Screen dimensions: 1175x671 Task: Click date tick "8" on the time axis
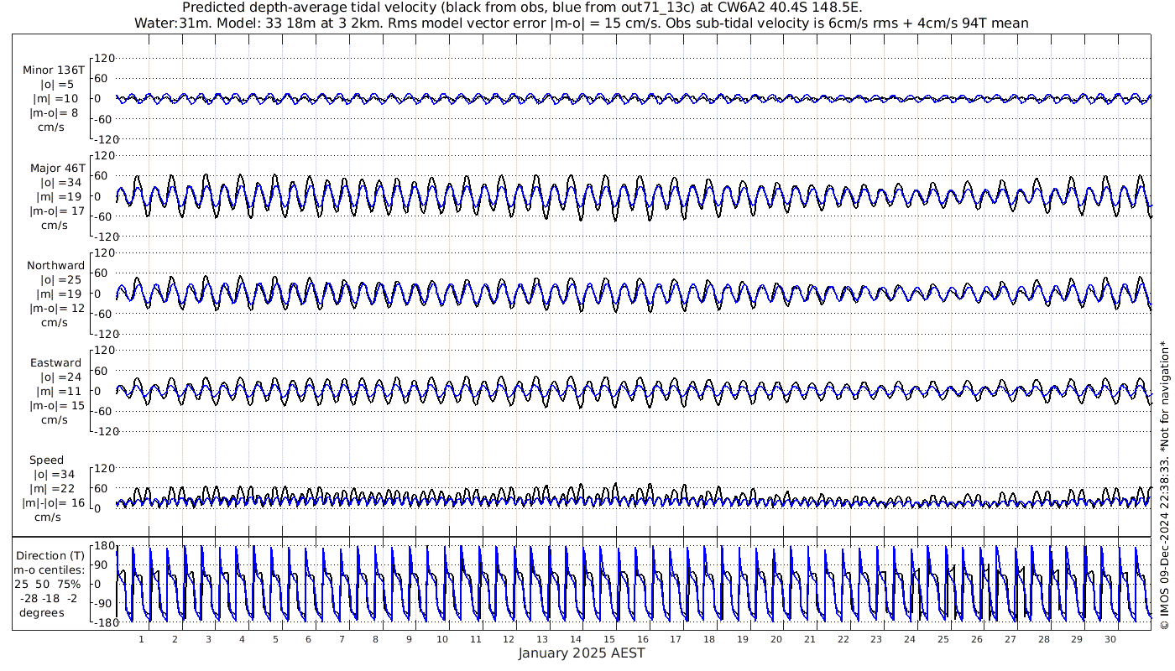pyautogui.click(x=375, y=639)
